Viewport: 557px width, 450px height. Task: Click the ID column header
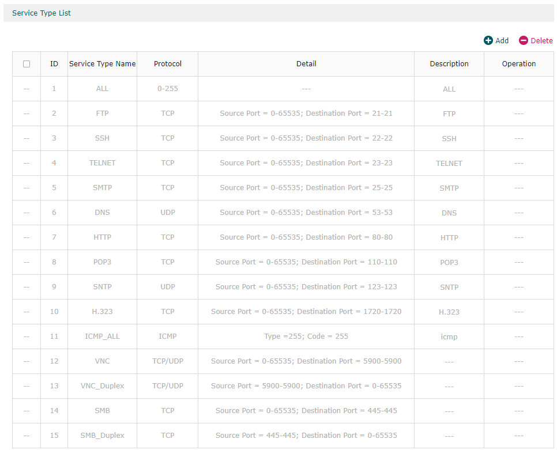pos(54,64)
